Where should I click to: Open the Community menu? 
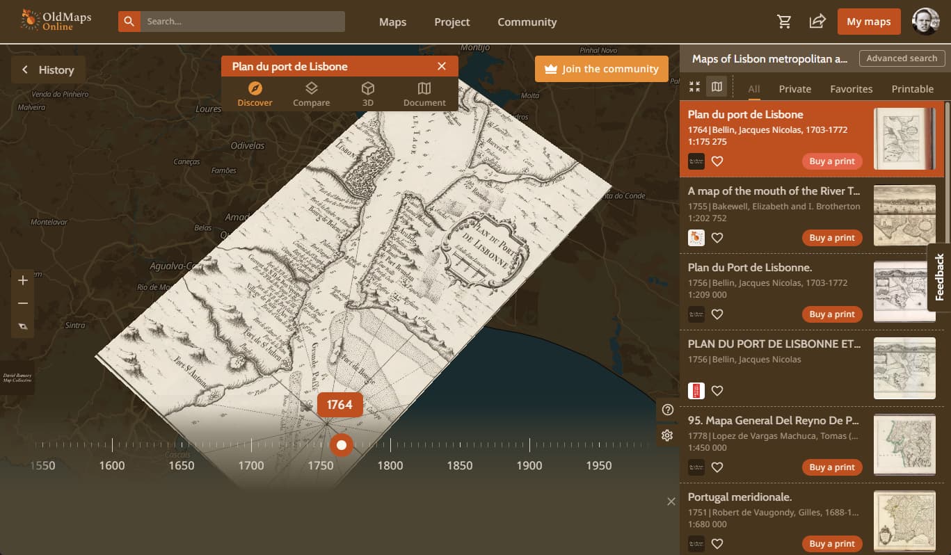click(527, 22)
